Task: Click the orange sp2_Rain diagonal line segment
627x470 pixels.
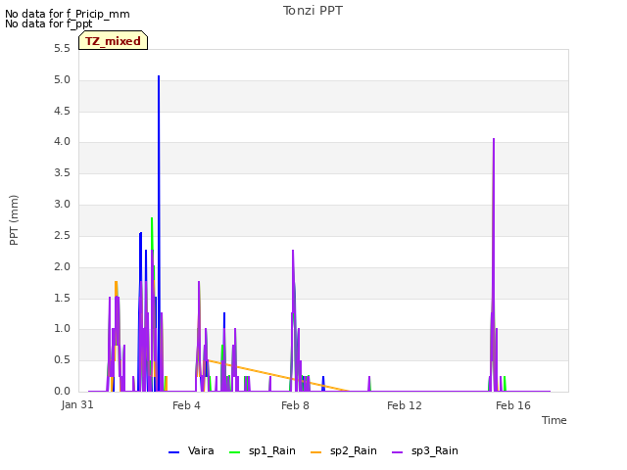Action: coord(276,375)
